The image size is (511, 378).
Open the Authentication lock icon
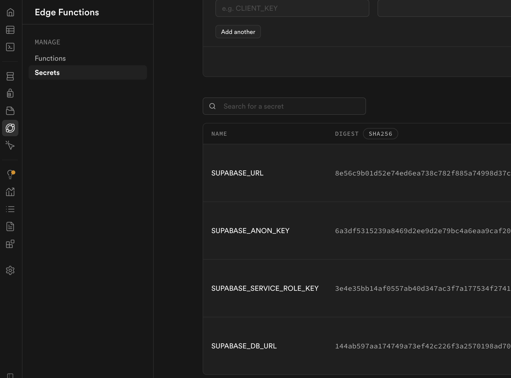(x=10, y=93)
